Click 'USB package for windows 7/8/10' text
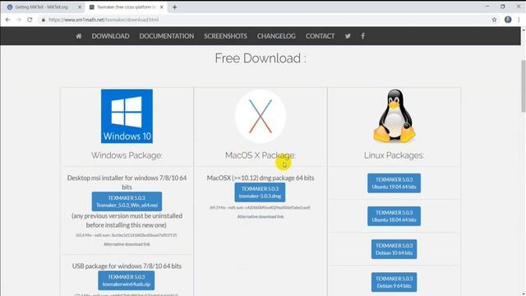 tap(127, 266)
